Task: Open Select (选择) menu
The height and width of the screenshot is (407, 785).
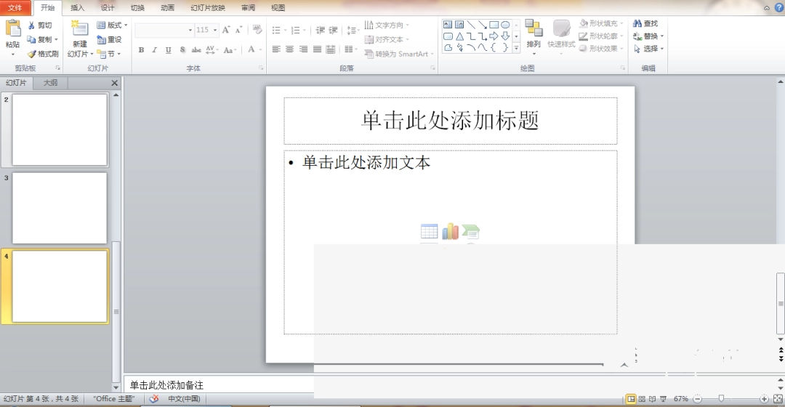Action: 648,49
